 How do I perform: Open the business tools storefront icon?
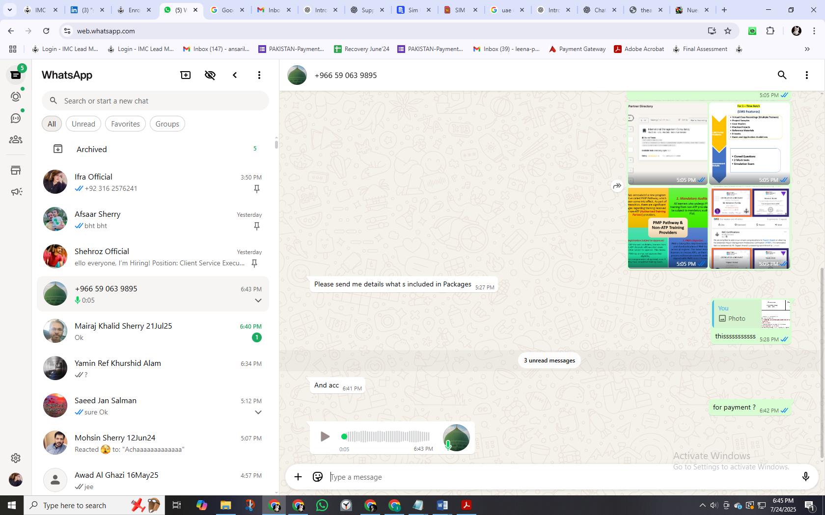pos(16,170)
